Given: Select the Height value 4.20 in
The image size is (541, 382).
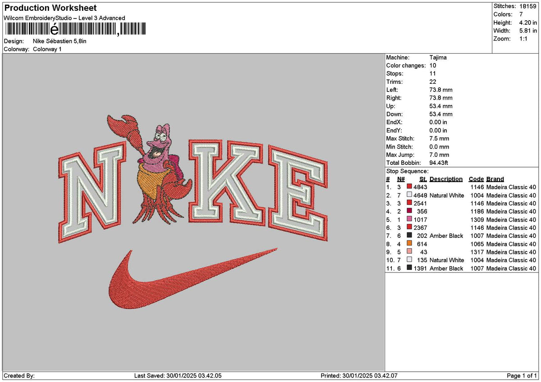Looking at the screenshot, I should coord(528,23).
